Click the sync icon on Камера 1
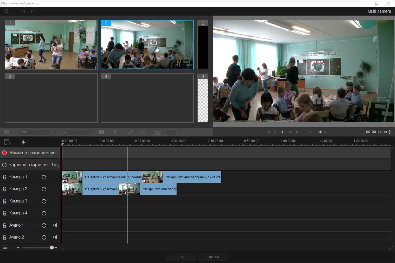Image resolution: width=395 pixels, height=263 pixels. (44, 177)
